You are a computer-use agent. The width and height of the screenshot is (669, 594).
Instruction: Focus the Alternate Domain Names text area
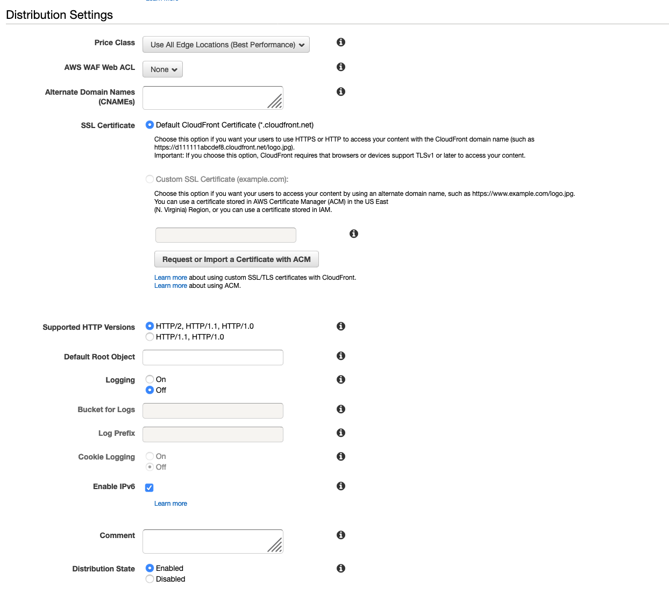pyautogui.click(x=212, y=98)
